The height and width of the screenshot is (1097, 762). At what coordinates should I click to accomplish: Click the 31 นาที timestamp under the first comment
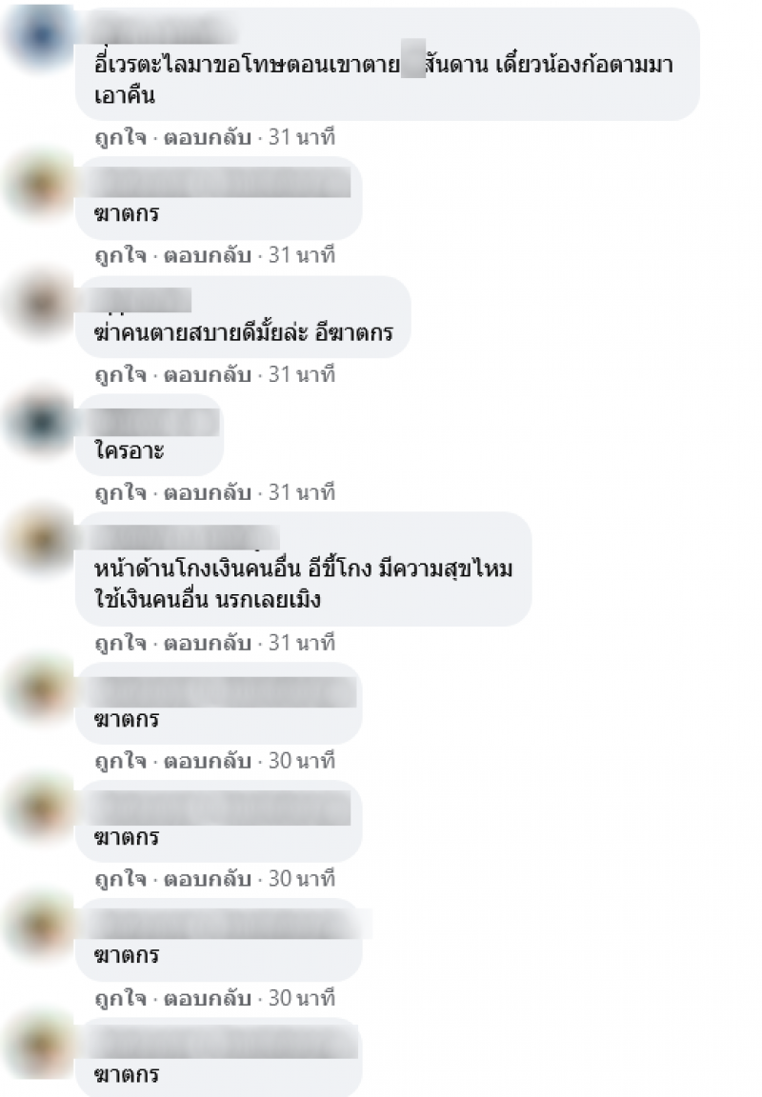coord(302,137)
